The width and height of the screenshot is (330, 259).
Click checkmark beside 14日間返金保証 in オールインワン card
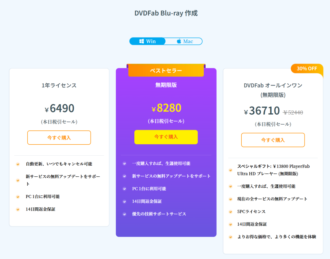tap(231, 224)
